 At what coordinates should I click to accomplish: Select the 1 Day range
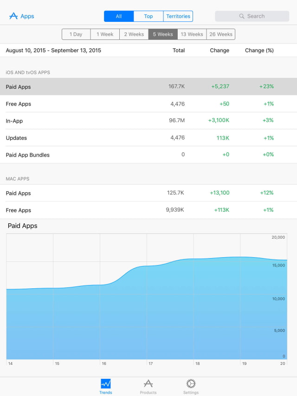[76, 34]
